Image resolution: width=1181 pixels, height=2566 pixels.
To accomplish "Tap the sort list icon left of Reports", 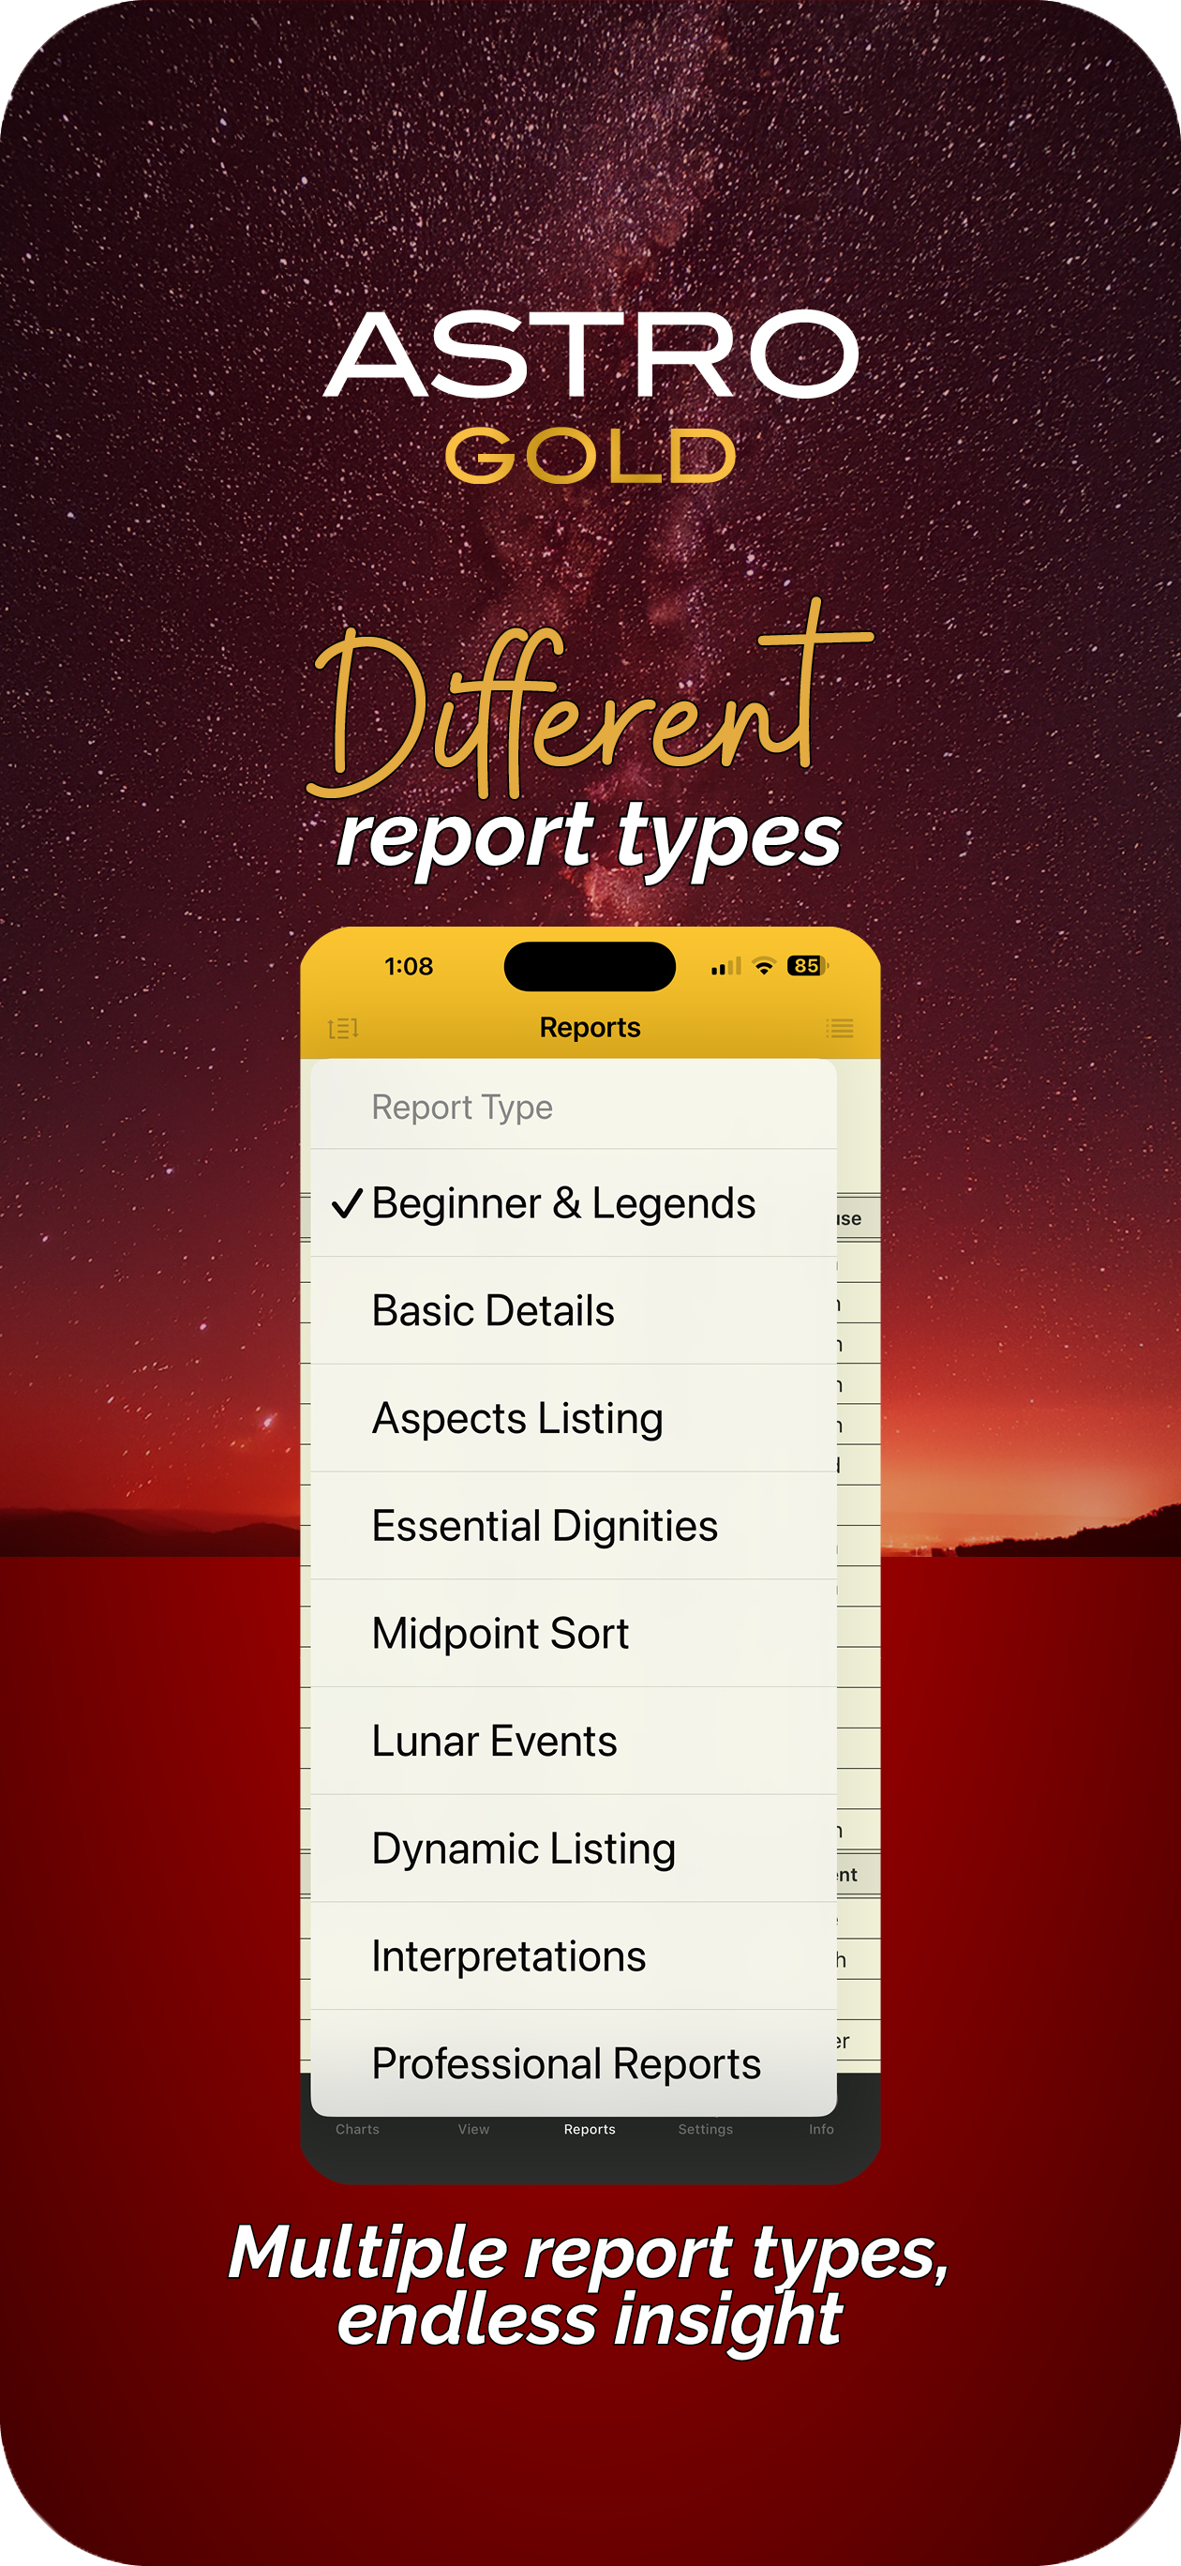I will pos(344,1028).
